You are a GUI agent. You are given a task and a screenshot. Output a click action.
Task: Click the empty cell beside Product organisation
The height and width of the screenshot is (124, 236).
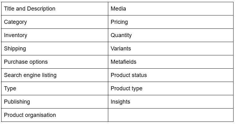pyautogui.click(x=171, y=115)
